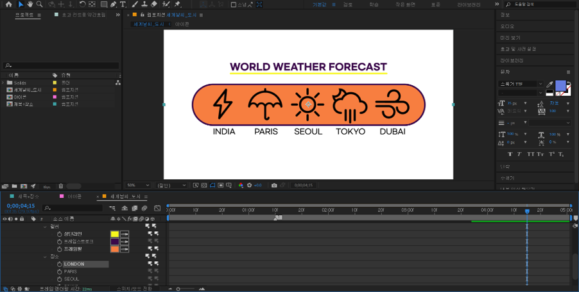Create new folder in project panel

point(14,186)
